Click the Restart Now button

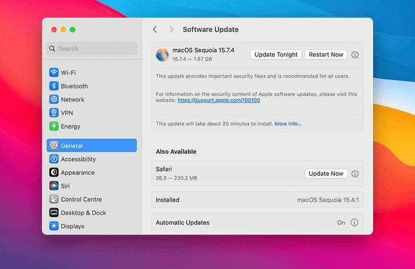pos(326,55)
